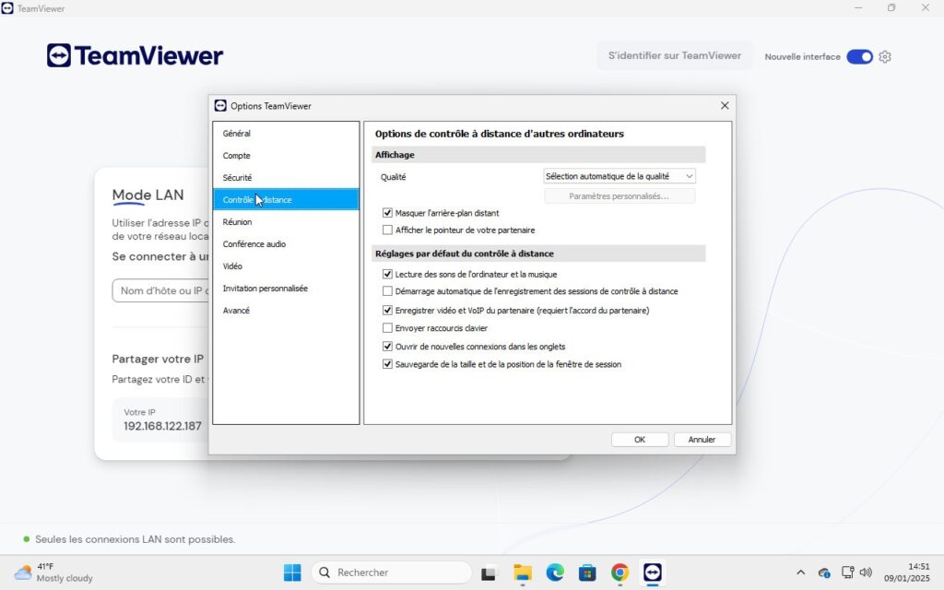Screen dimensions: 944x590
Task: Click the Réglages par défaut section header
Action: click(x=538, y=254)
